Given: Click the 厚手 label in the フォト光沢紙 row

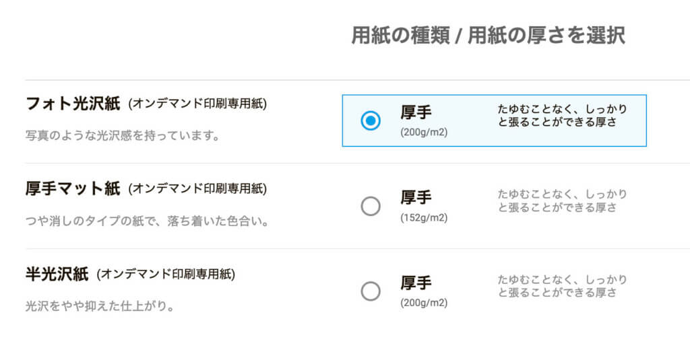Looking at the screenshot, I should click(x=416, y=112).
